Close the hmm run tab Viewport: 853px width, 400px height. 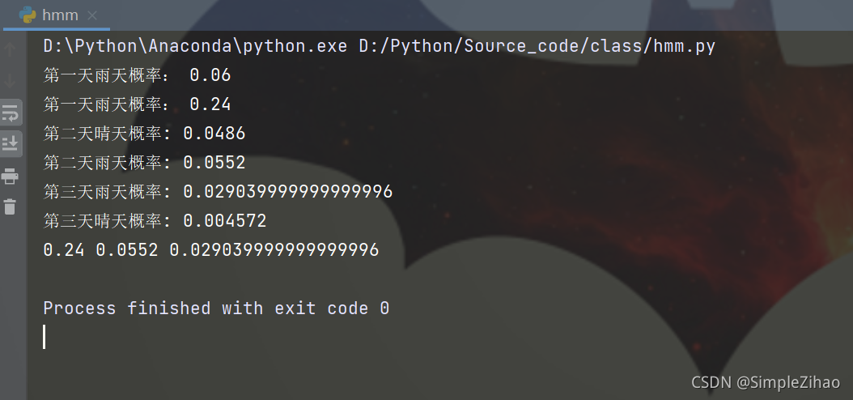tap(92, 15)
